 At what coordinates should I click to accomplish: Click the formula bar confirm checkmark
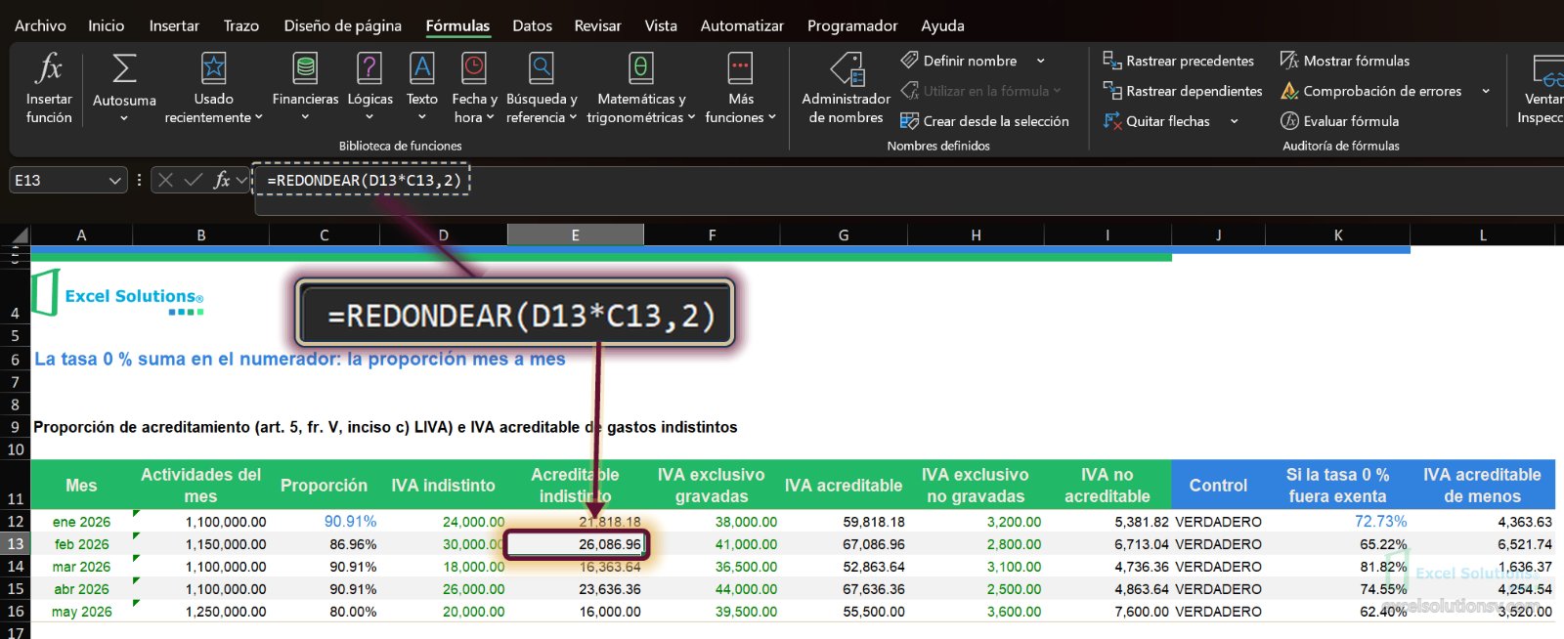(x=194, y=180)
